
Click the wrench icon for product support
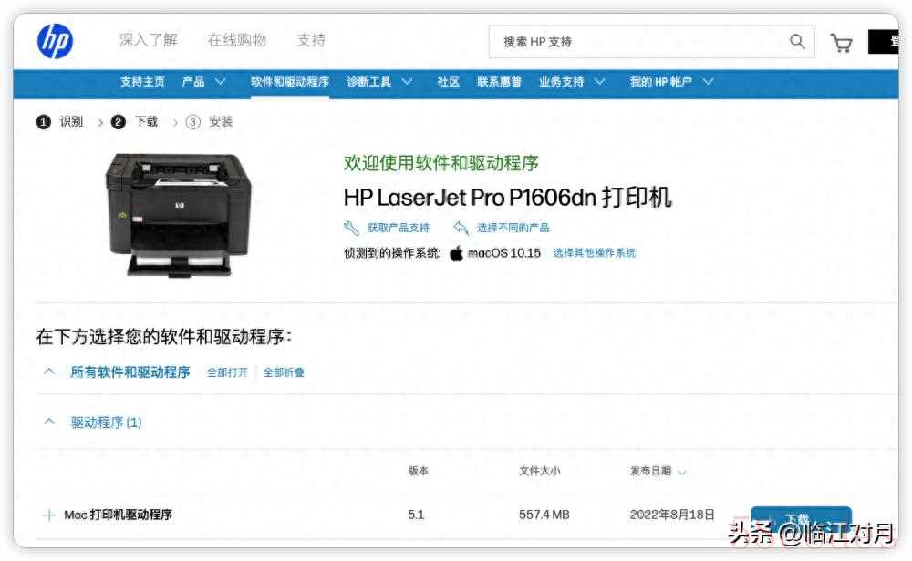pyautogui.click(x=351, y=228)
